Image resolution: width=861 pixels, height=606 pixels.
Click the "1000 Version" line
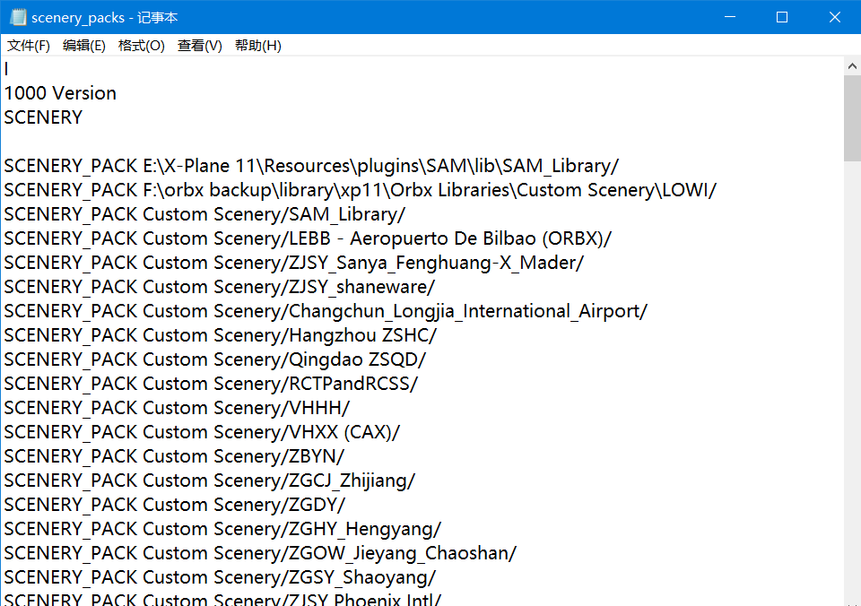point(60,93)
